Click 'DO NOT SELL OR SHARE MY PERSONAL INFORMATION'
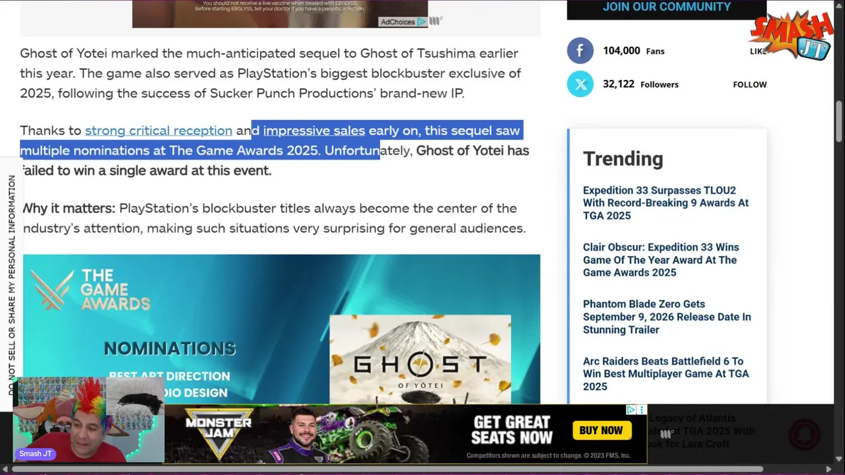The height and width of the screenshot is (475, 845). click(11, 285)
